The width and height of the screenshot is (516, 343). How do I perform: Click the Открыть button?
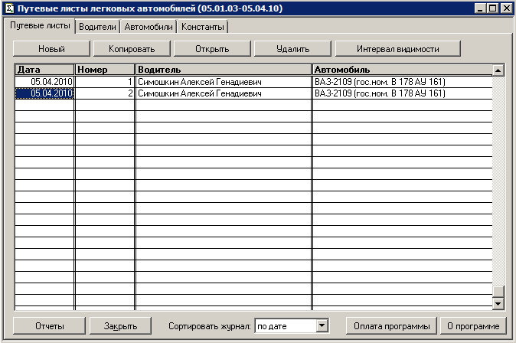212,49
